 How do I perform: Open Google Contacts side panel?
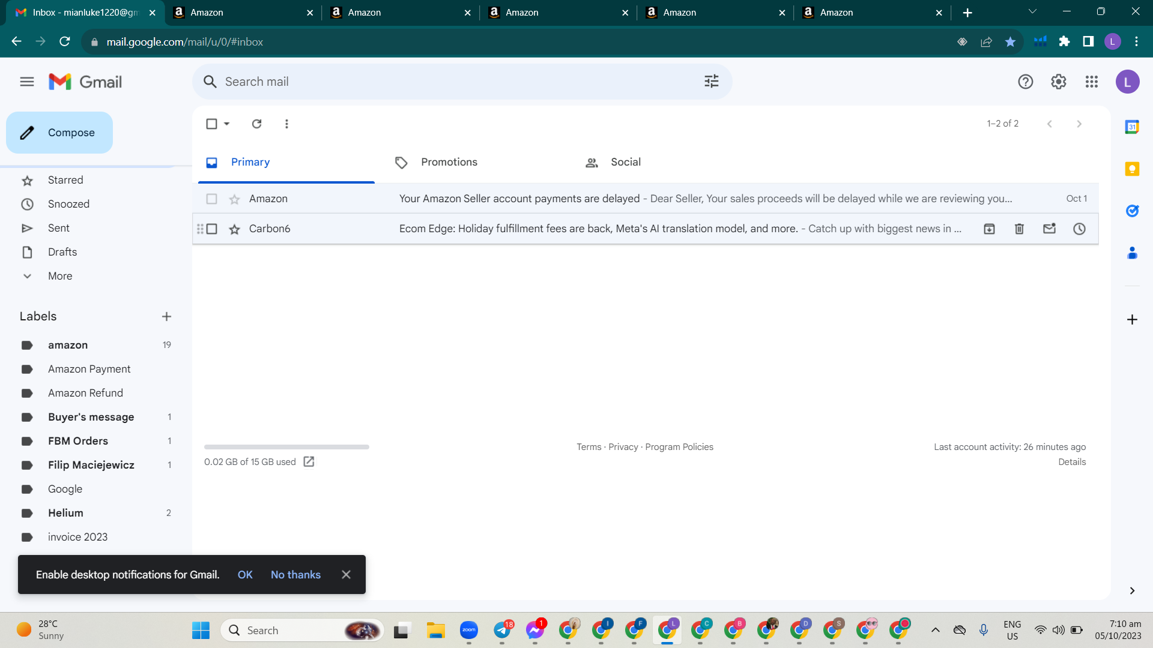coord(1132,253)
